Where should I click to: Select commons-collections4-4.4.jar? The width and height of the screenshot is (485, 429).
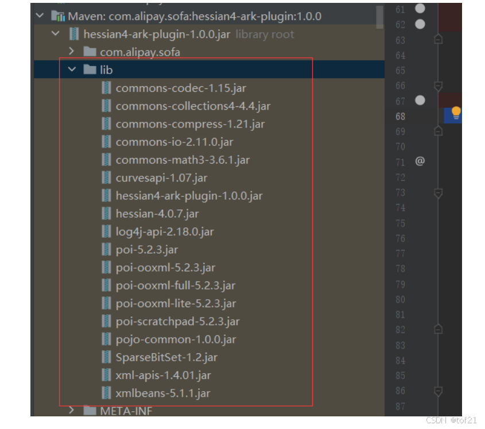pyautogui.click(x=193, y=106)
